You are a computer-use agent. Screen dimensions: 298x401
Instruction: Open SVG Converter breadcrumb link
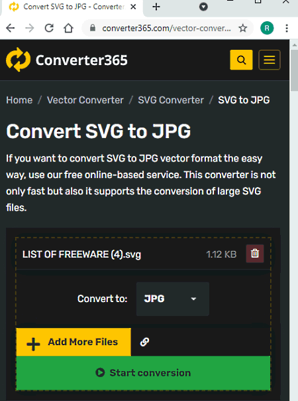coord(171,100)
